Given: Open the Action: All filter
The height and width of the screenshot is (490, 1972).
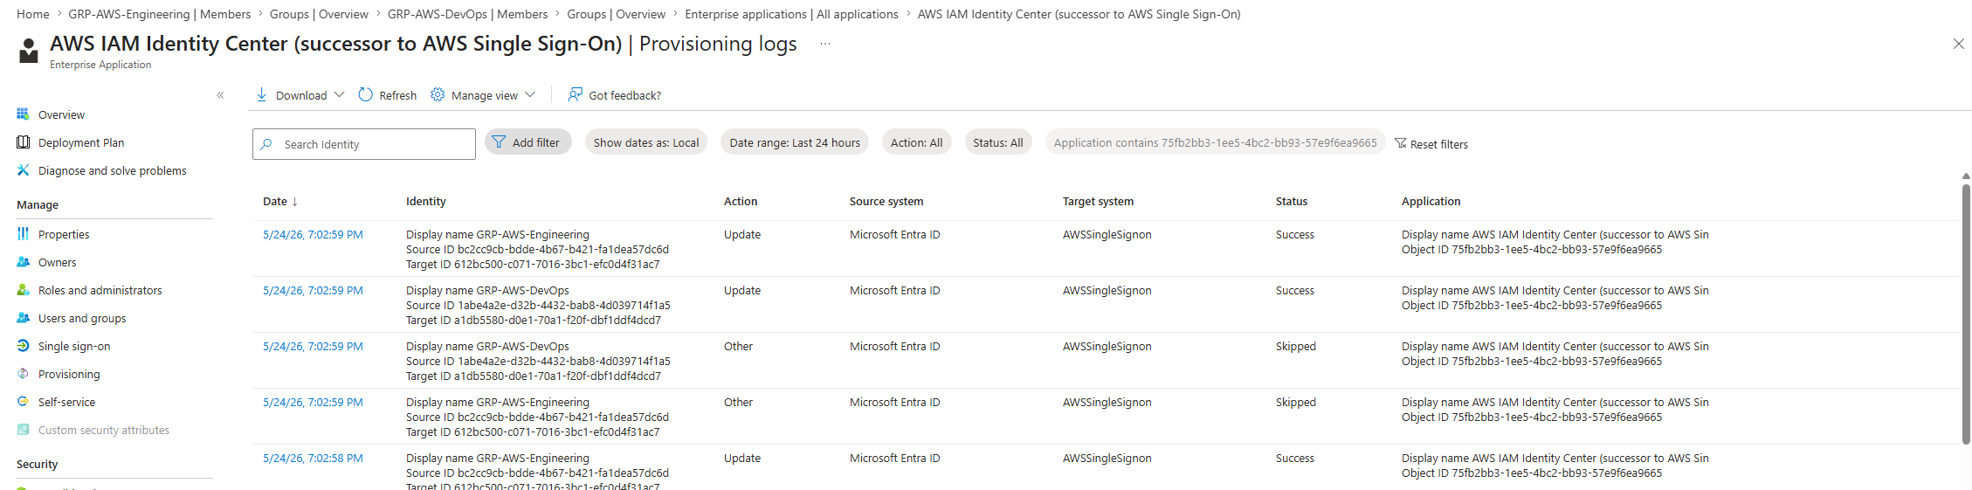Looking at the screenshot, I should tap(916, 142).
